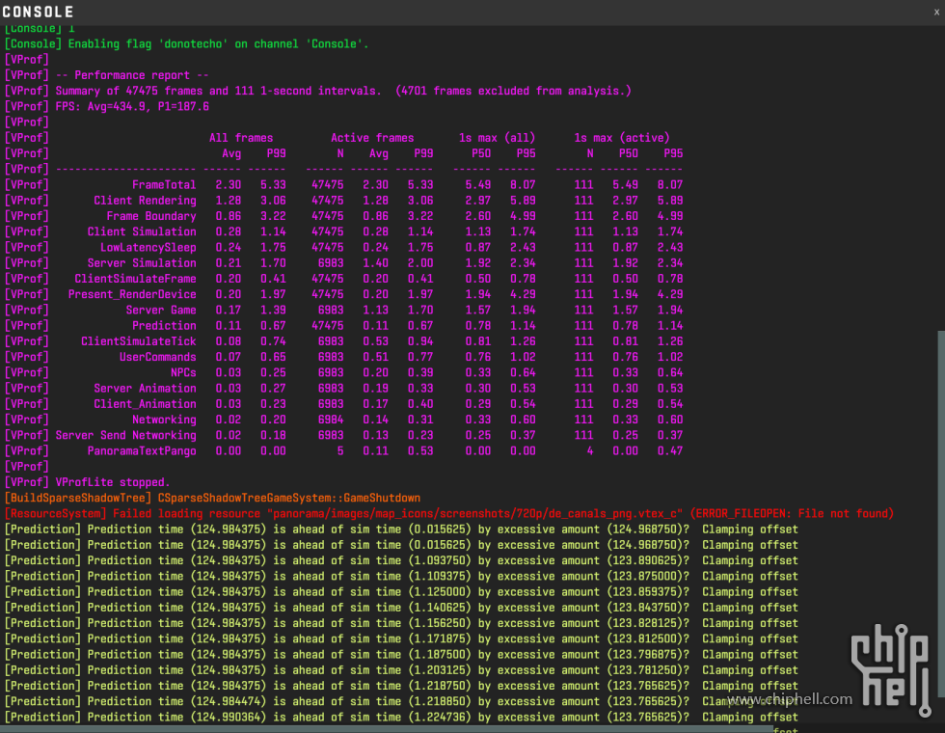
Task: Click the 'Performance report' heading line
Action: tap(132, 75)
